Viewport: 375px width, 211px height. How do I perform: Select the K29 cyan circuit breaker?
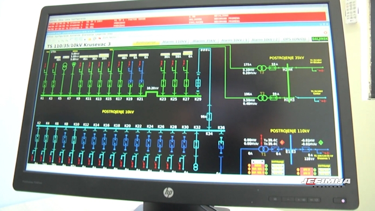pyautogui.click(x=198, y=83)
